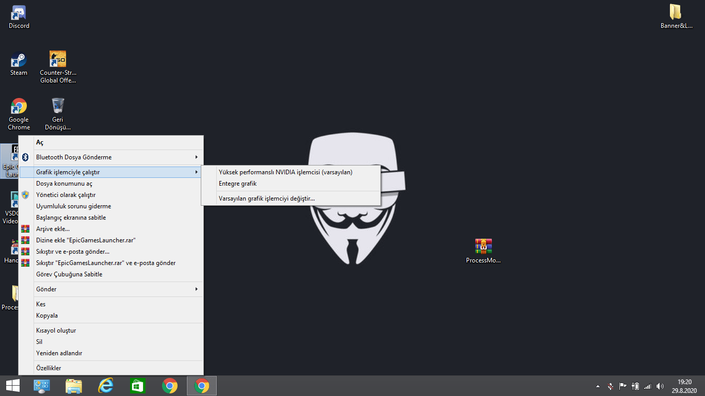705x396 pixels.
Task: Select Dosya konumunu aç
Action: pos(111,184)
